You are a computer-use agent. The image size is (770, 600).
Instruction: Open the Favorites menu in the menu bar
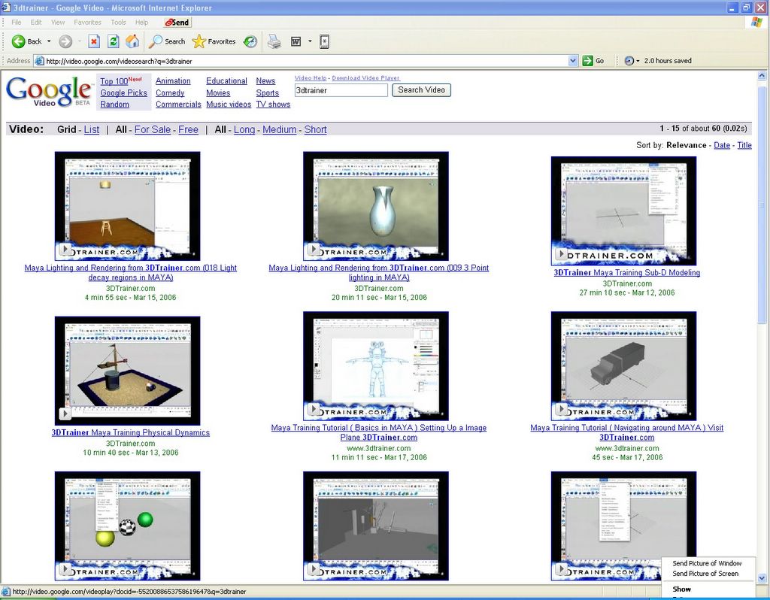87,22
